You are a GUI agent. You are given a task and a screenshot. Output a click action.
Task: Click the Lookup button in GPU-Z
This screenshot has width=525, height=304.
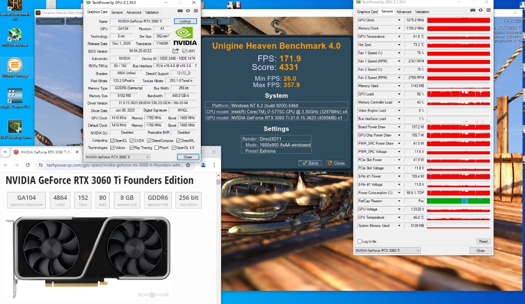point(185,21)
